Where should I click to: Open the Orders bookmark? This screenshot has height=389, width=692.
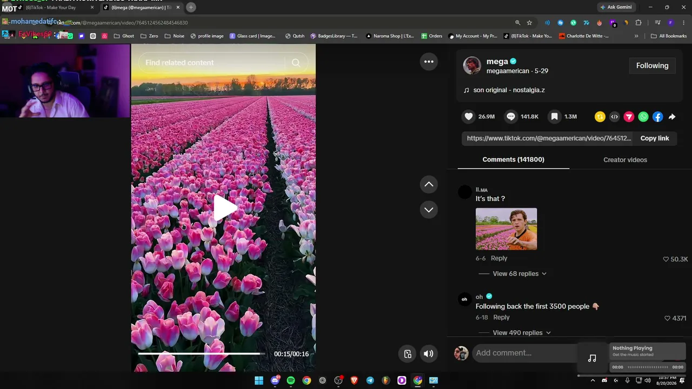(x=431, y=36)
